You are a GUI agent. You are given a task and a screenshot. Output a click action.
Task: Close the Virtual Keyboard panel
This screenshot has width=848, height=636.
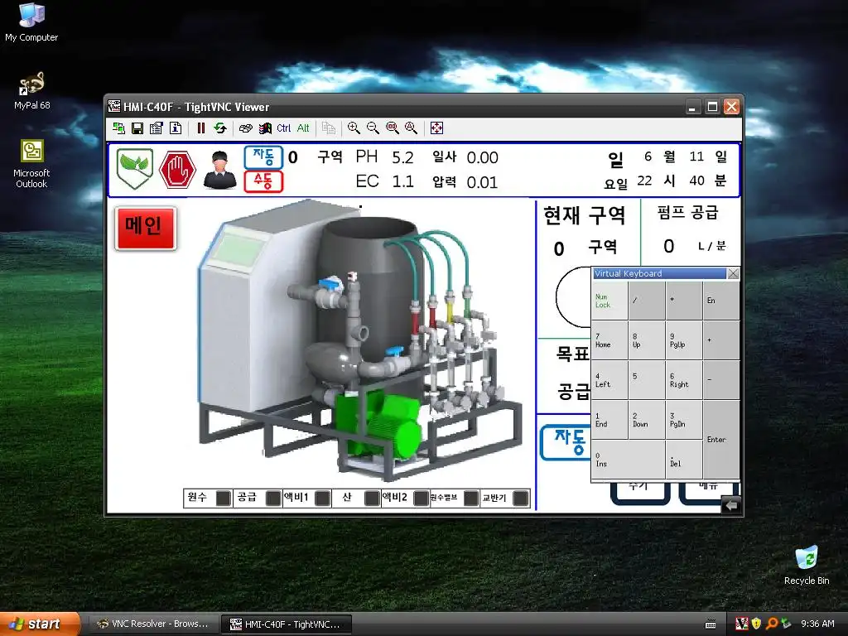(x=733, y=273)
